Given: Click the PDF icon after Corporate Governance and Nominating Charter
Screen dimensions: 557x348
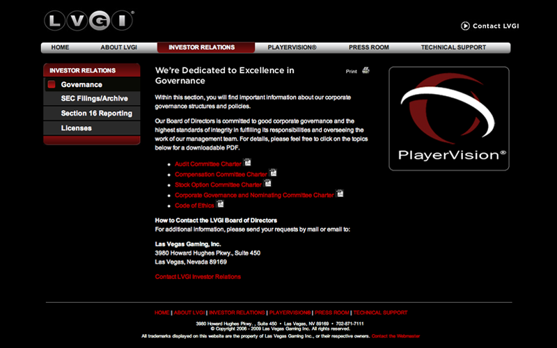Looking at the screenshot, I should click(x=340, y=194).
